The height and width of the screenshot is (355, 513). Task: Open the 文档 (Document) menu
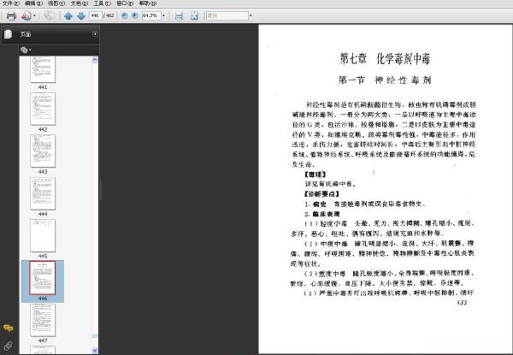[x=80, y=3]
